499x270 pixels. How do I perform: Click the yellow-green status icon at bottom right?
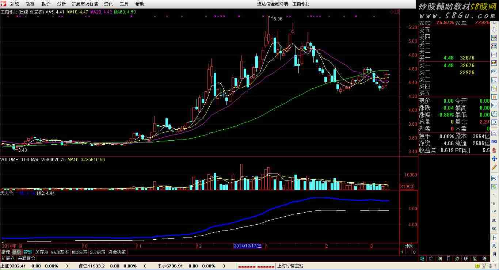(x=477, y=266)
